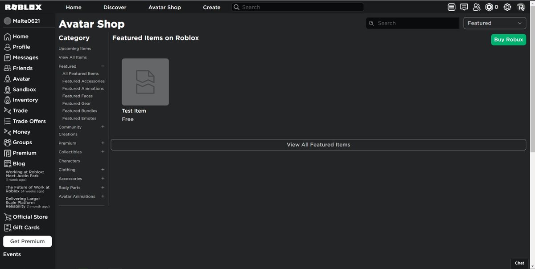This screenshot has width=535, height=269.
Task: Open blog post Delivering Large-Scale Platform Reliability
Action: [x=28, y=203]
